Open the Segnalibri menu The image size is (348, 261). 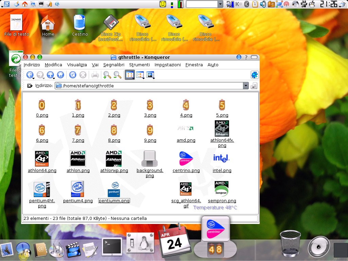(114, 65)
